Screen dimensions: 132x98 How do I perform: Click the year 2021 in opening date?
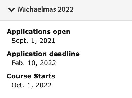coord(47,41)
